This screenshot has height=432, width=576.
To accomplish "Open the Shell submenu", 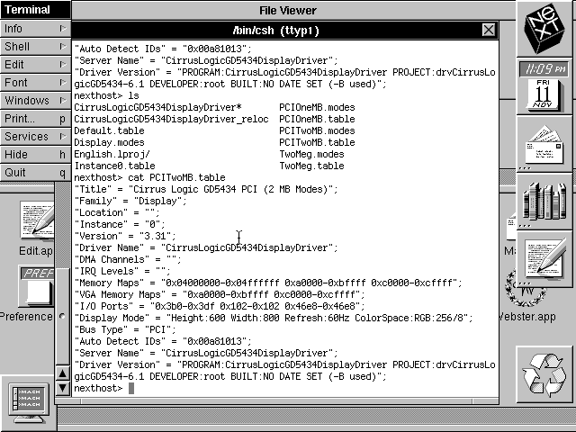I will pyautogui.click(x=35, y=47).
